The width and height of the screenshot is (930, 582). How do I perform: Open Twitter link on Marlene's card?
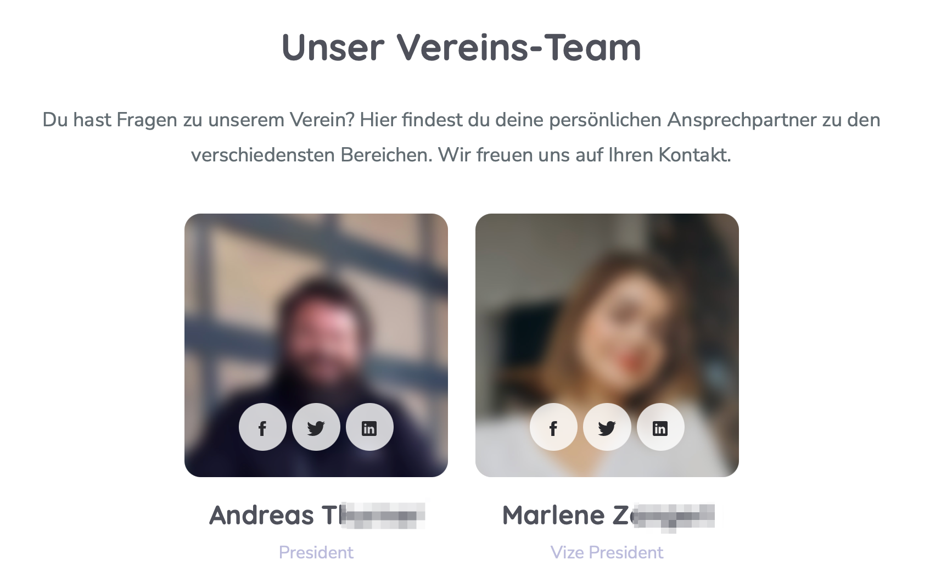tap(607, 427)
